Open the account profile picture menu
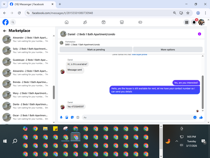The height and width of the screenshot is (158, 210). (201, 22)
